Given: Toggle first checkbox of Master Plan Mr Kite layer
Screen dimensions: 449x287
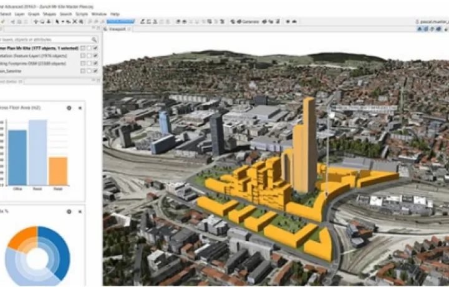Looking at the screenshot, I should tap(83, 48).
